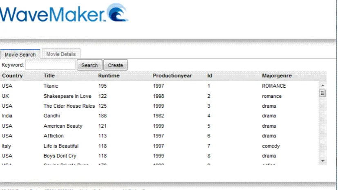Click the Create button
338x190 pixels.
tap(116, 65)
